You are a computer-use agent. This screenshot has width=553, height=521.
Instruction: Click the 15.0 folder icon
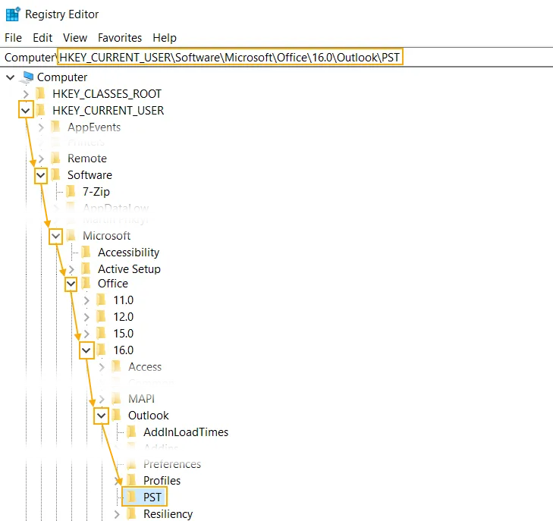[x=101, y=334]
